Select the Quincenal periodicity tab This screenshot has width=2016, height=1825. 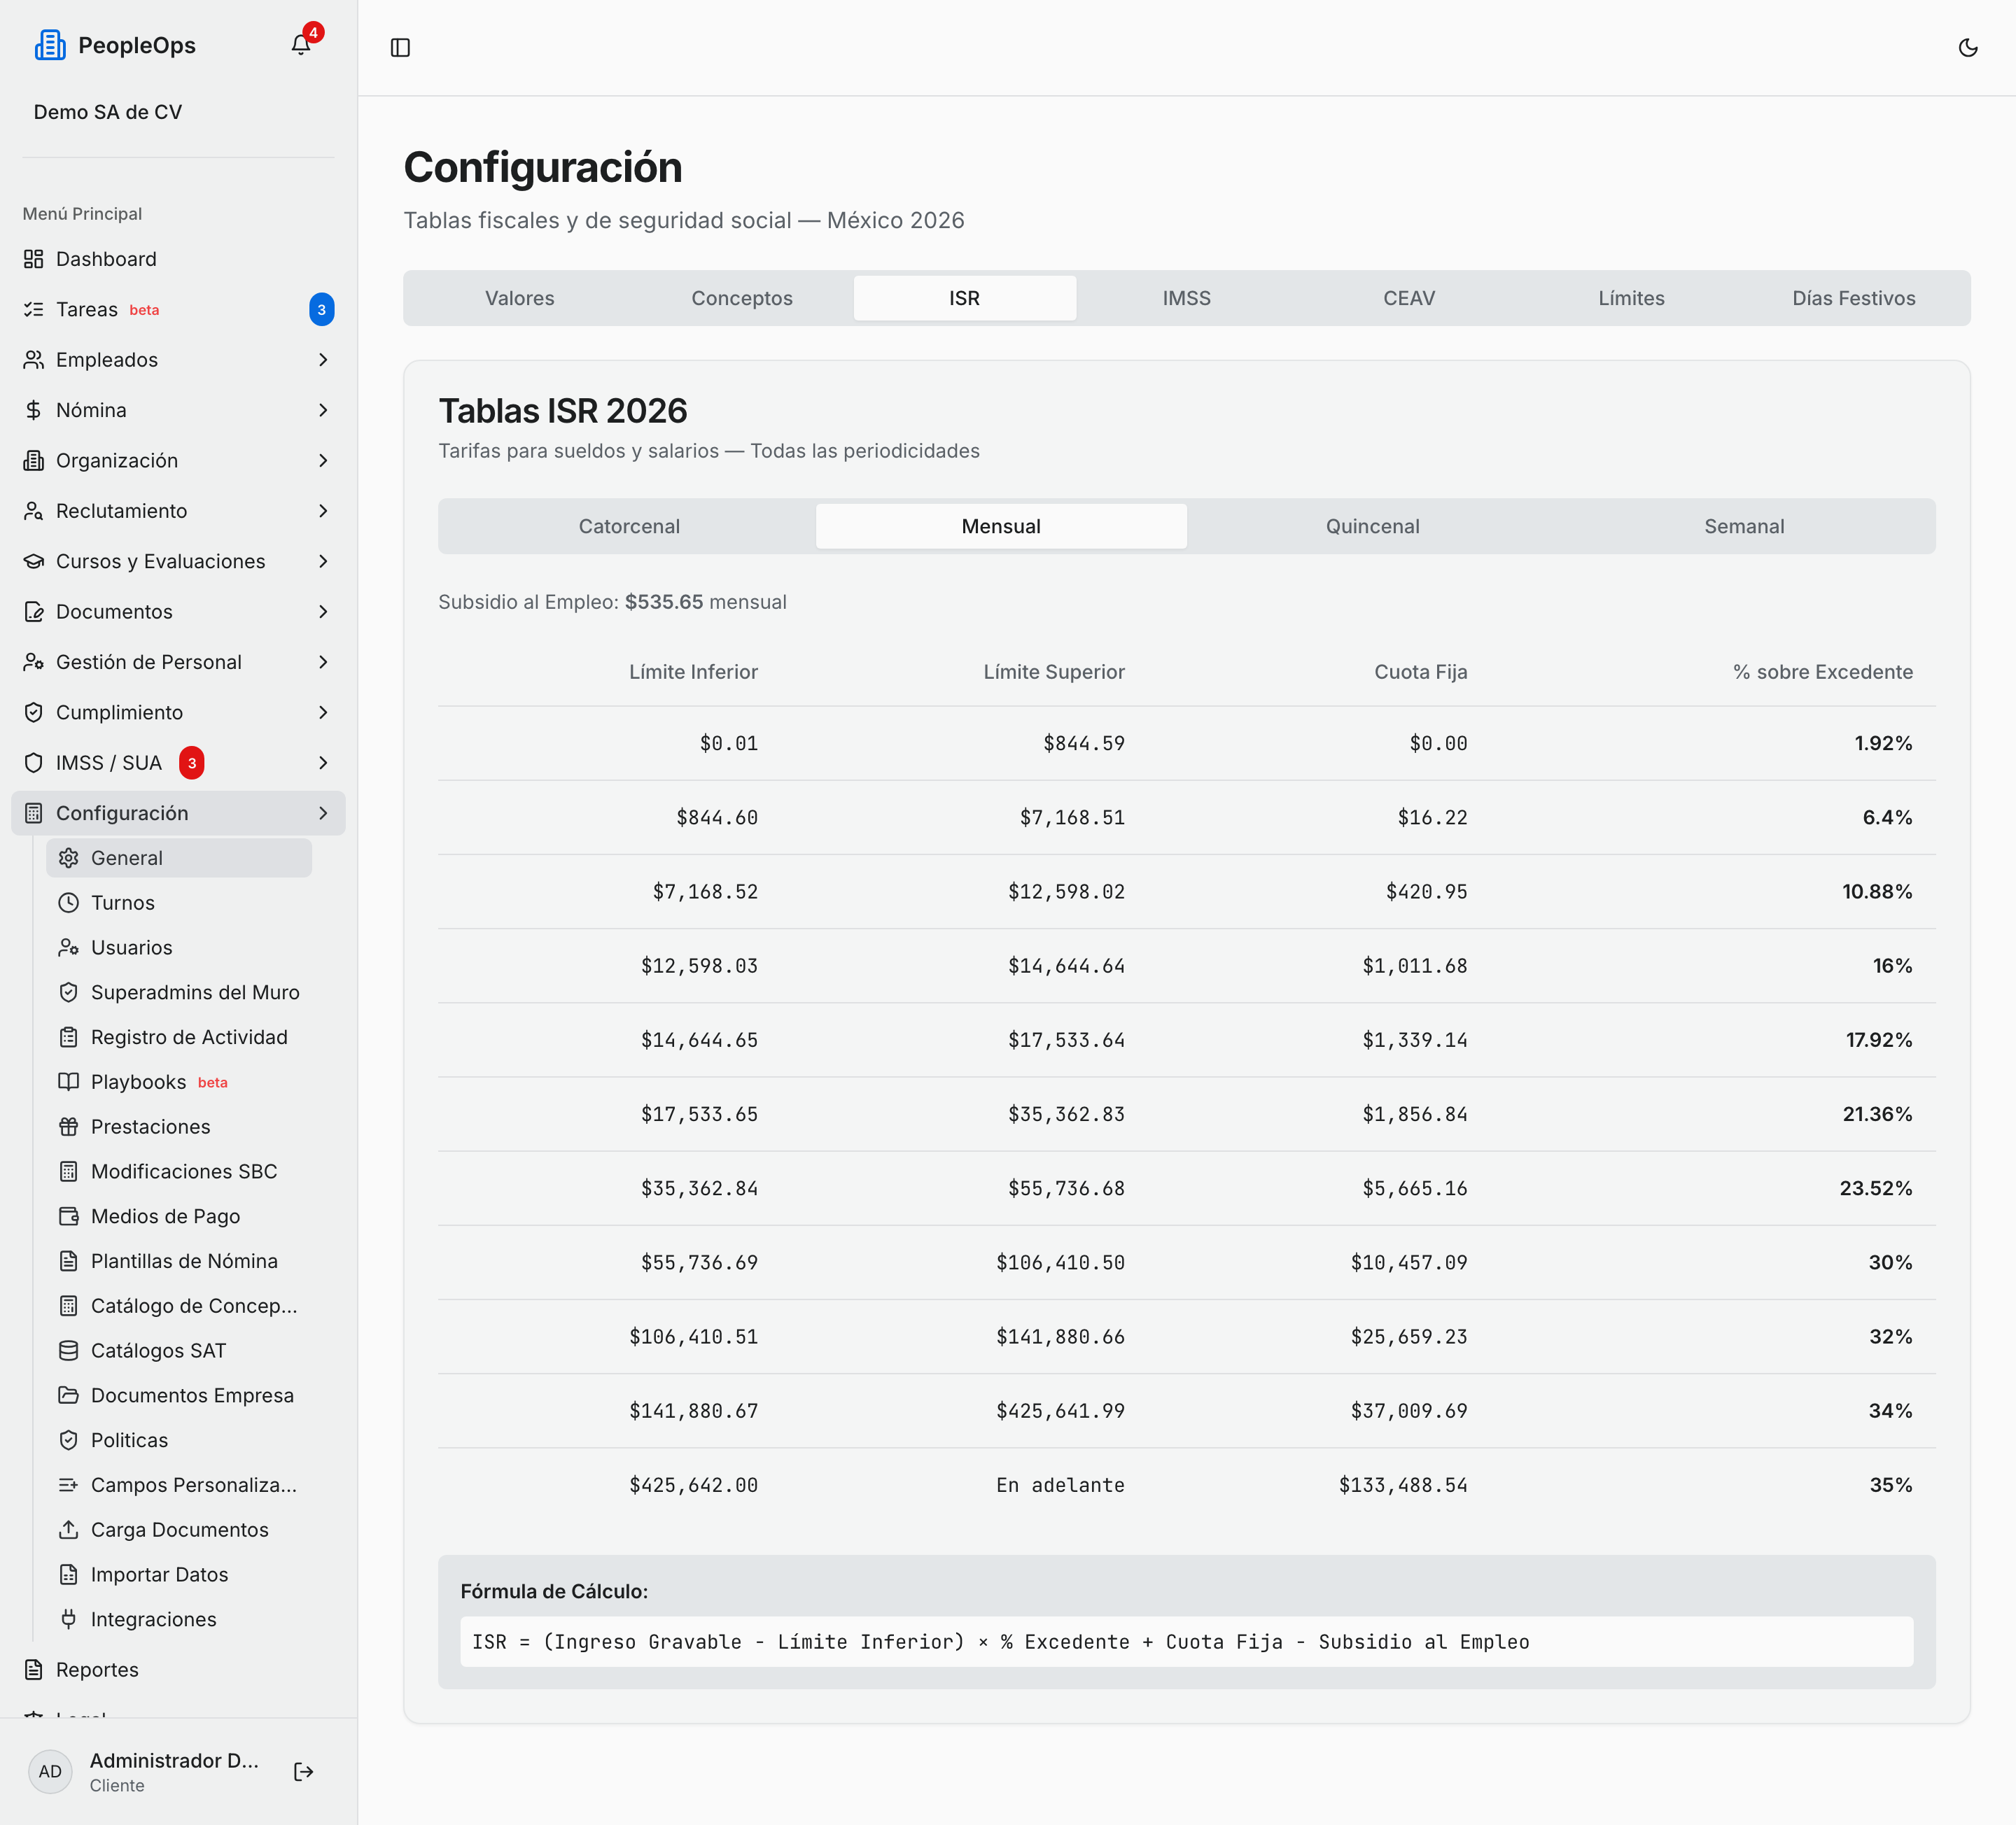(1372, 526)
